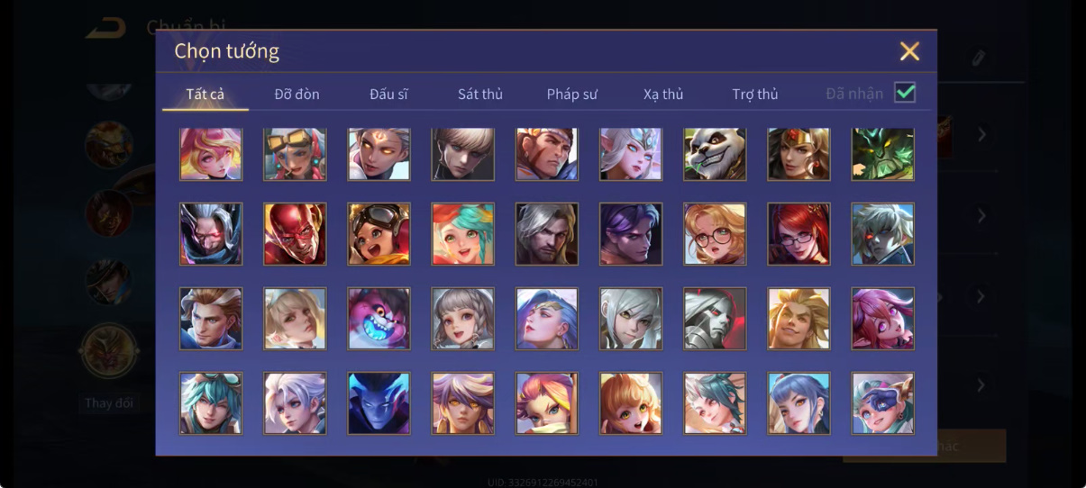Screen dimensions: 1086x488
Task: Open the Sát thủ tab
Action: pos(480,94)
